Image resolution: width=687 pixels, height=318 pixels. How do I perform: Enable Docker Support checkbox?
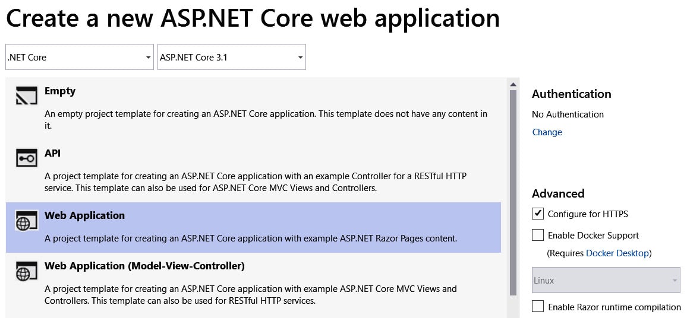538,235
